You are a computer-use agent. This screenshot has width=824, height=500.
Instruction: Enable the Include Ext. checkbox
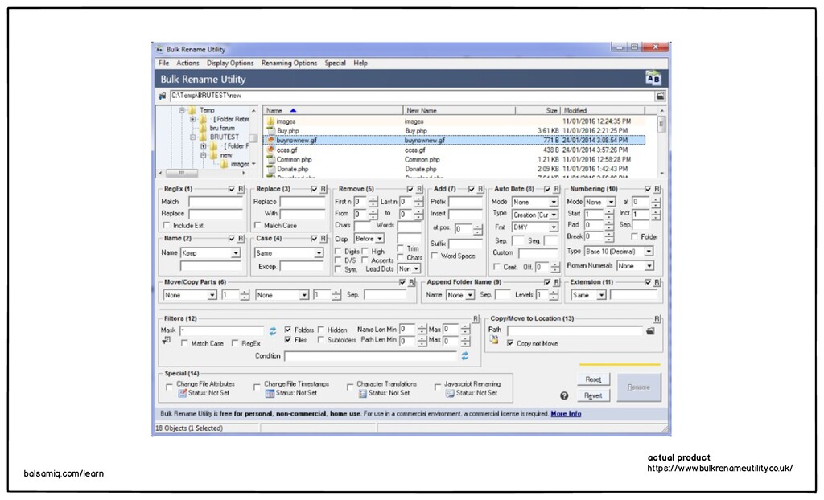(167, 225)
